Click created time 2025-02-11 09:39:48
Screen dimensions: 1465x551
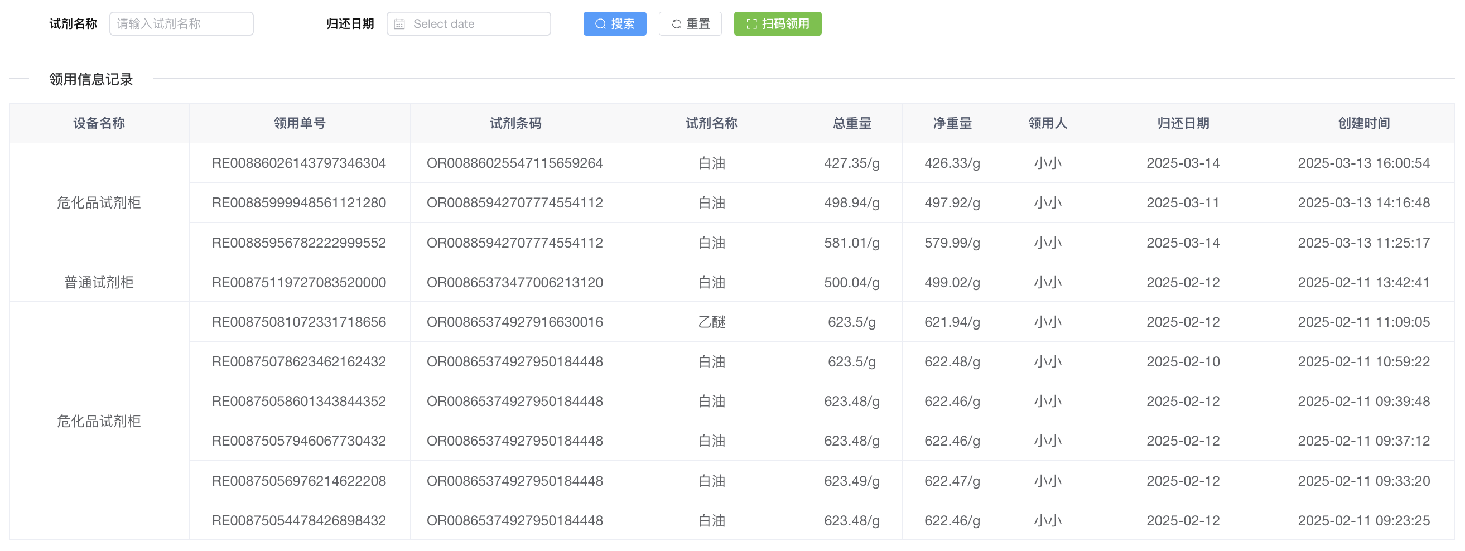point(1364,402)
